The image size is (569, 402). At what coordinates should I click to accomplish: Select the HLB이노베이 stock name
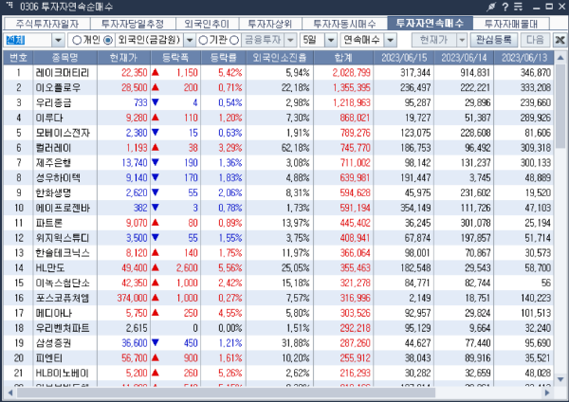point(62,373)
